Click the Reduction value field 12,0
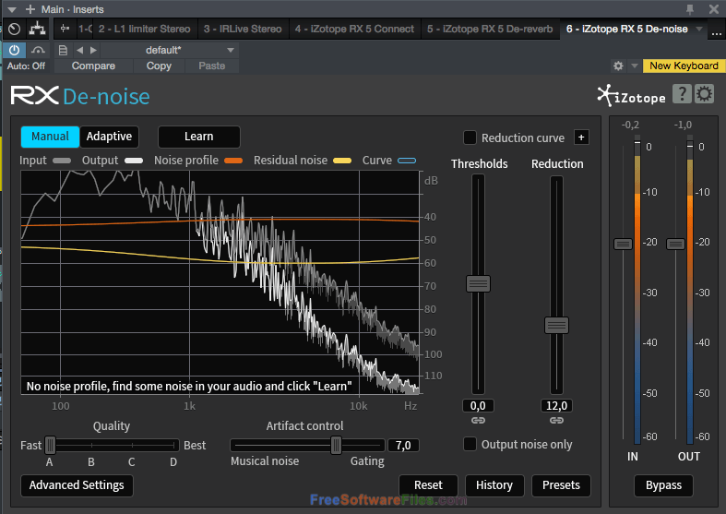Viewport: 726px width, 514px height. (x=556, y=406)
